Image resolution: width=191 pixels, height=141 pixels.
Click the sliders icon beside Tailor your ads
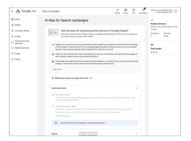[x=53, y=54]
